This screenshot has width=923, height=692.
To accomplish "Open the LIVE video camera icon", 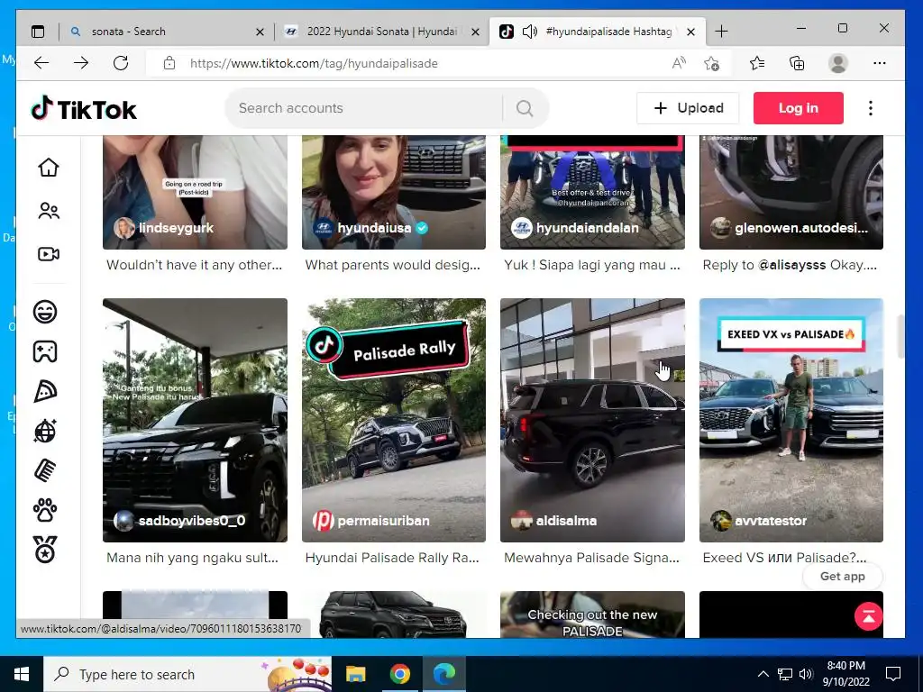I will [49, 254].
